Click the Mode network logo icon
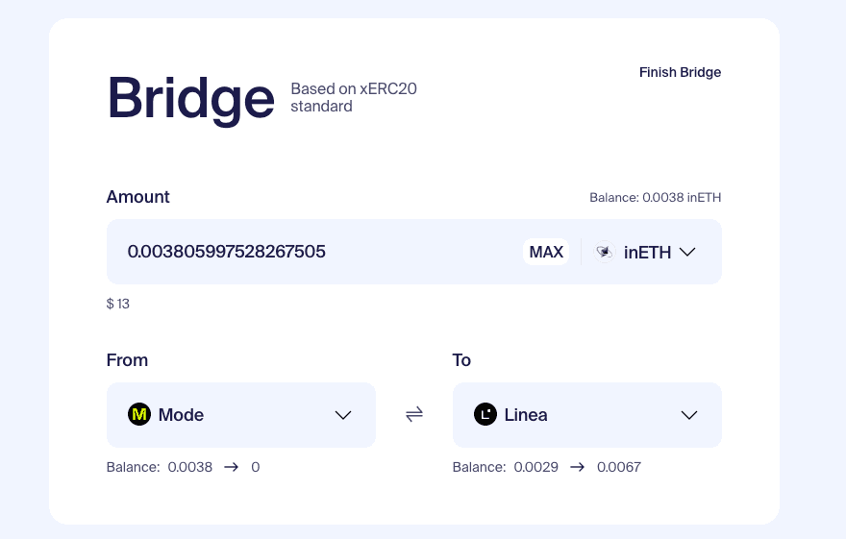 coord(139,414)
